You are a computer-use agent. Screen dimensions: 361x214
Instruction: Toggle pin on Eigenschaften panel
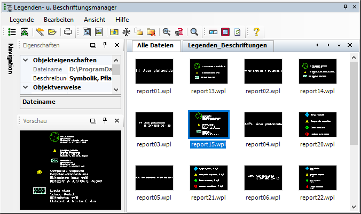[x=105, y=46]
